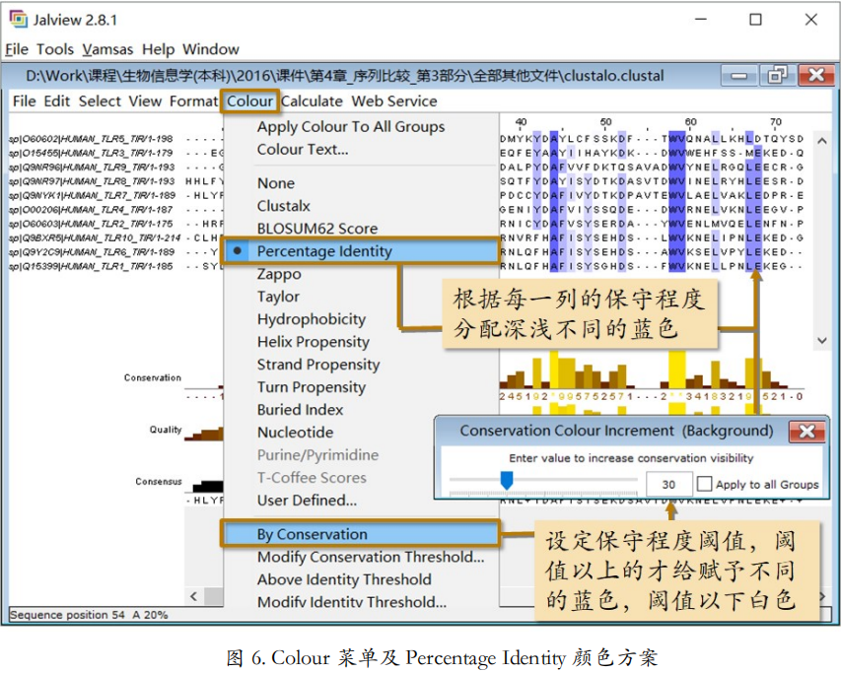Select the Buried Index colour scheme
Image resolution: width=841 pixels, height=673 pixels.
(300, 410)
